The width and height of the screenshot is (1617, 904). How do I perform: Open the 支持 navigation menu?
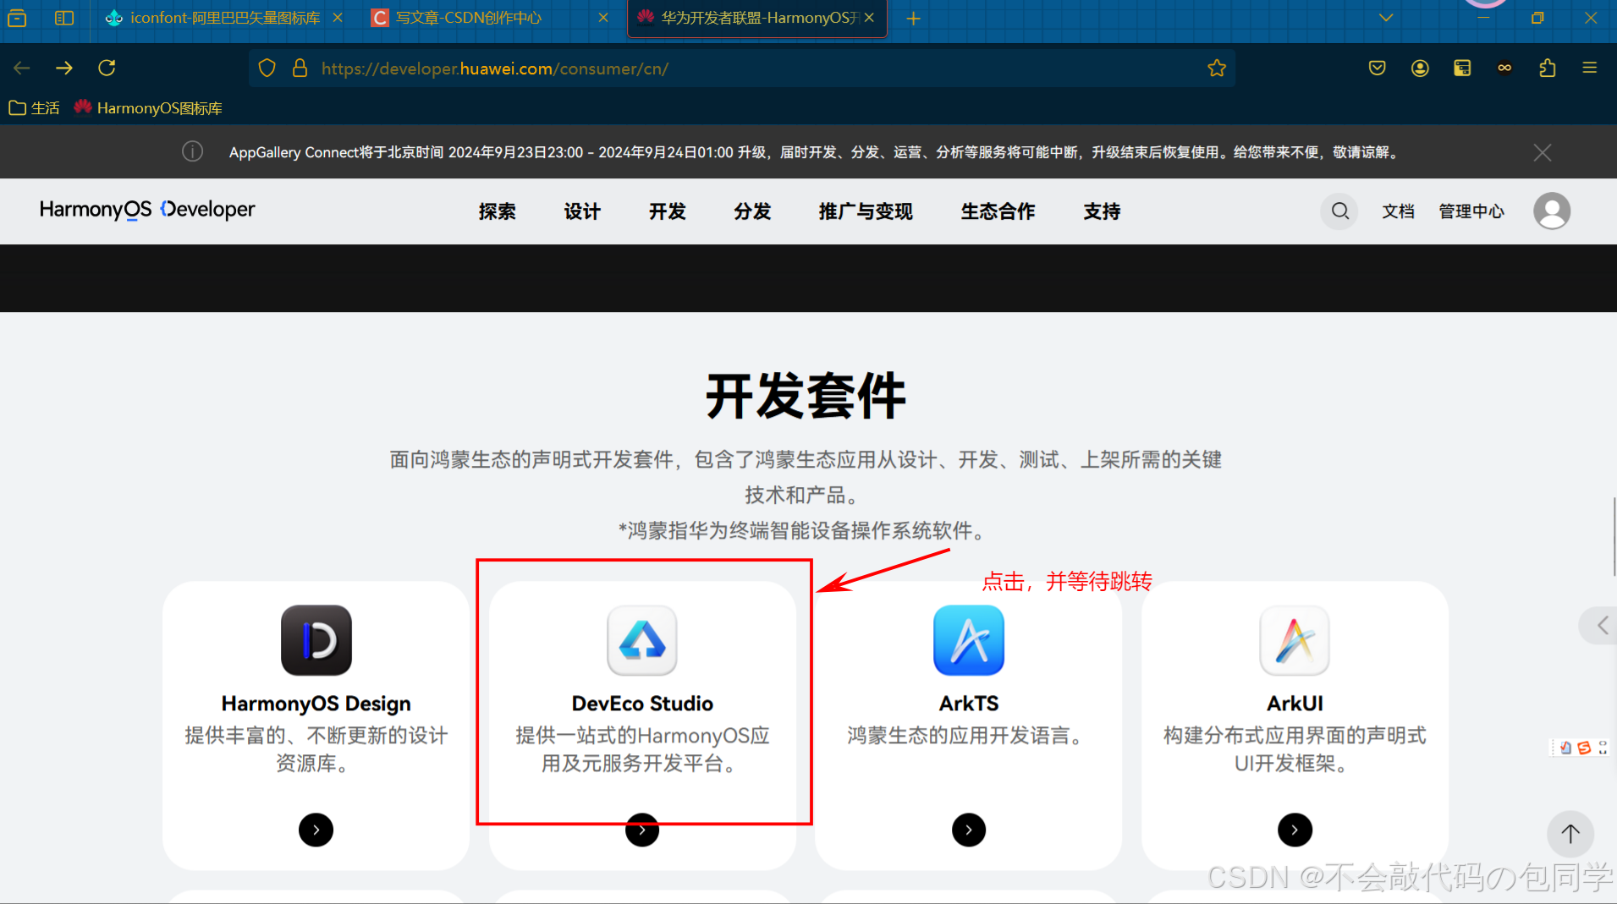coord(1102,211)
